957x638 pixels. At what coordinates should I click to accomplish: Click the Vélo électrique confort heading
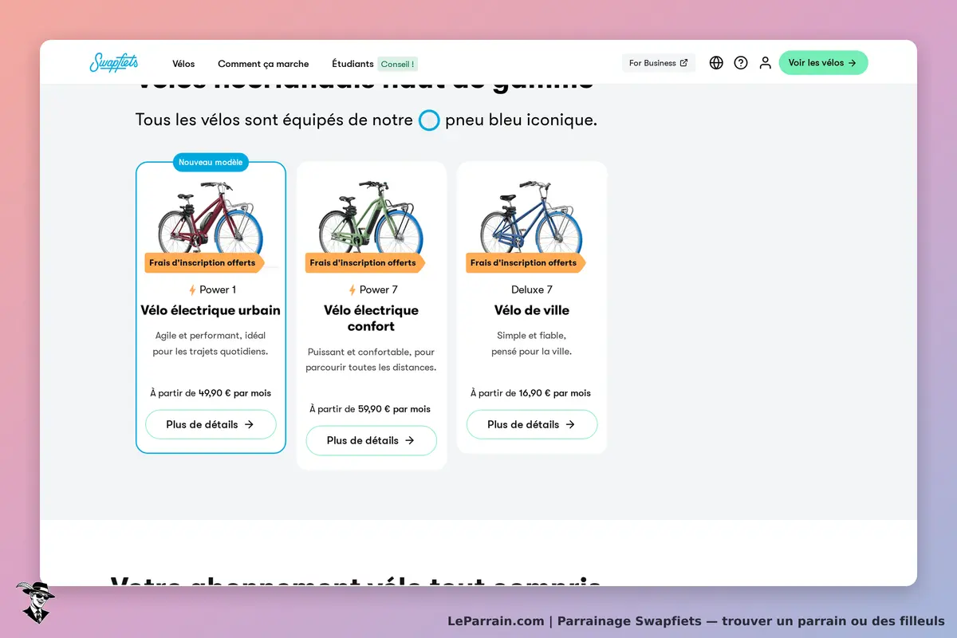(371, 318)
